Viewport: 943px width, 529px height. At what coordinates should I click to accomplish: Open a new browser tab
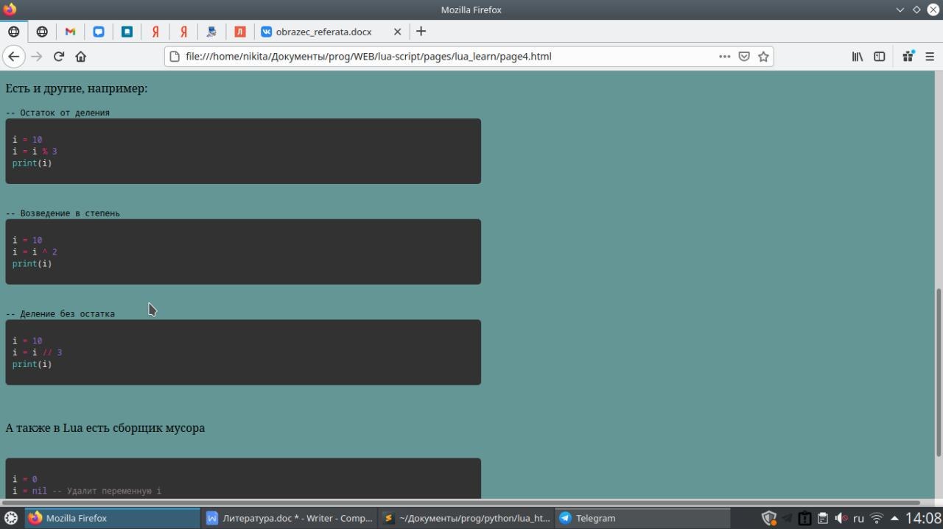421,31
